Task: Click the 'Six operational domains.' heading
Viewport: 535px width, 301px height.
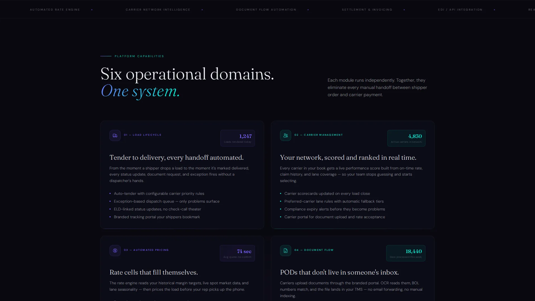Action: tap(187, 74)
